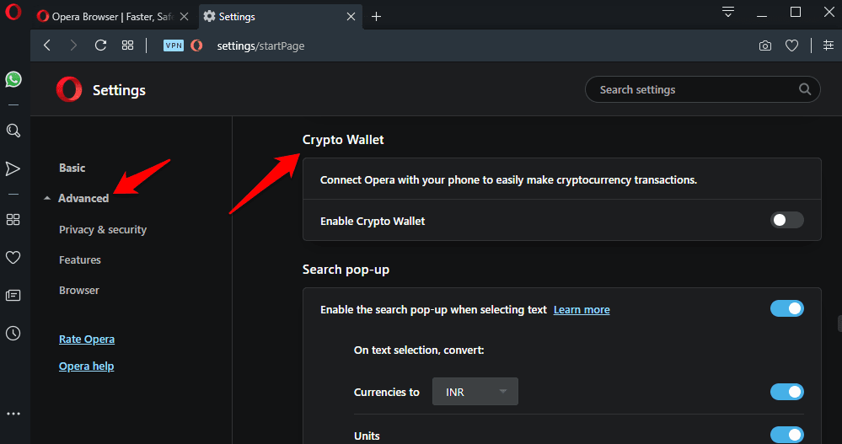Screen dimensions: 842x444
Task: Click the VPN badge
Action: pos(174,45)
